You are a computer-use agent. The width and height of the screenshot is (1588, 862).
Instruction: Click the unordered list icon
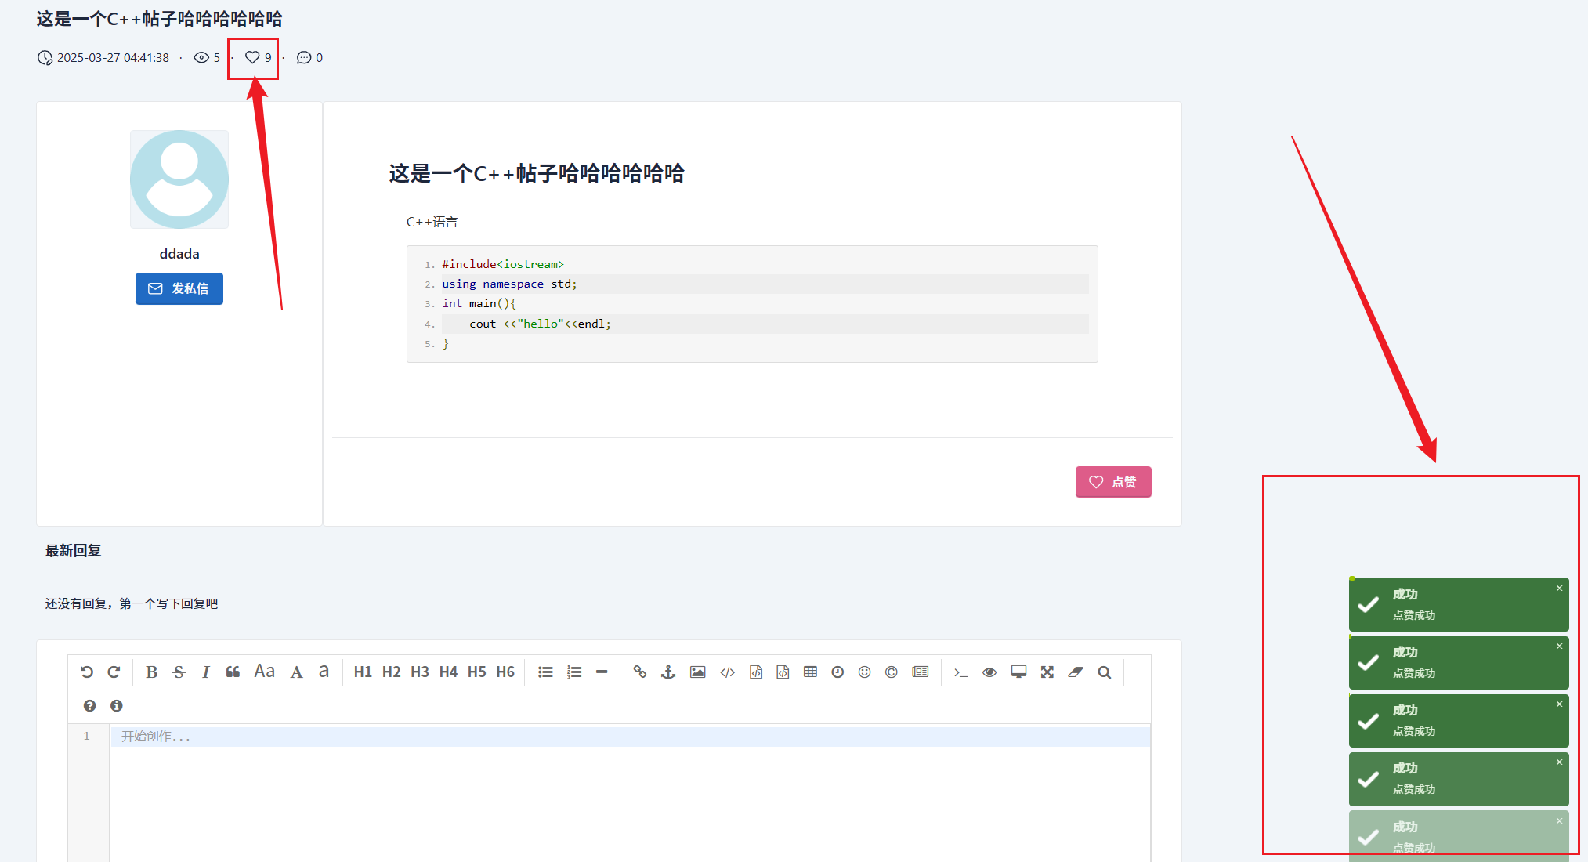[x=545, y=672]
